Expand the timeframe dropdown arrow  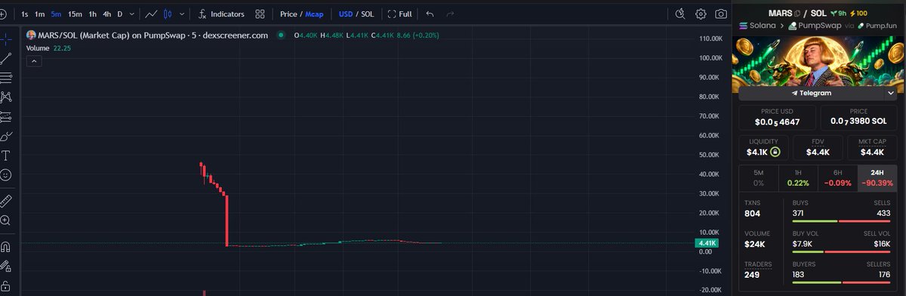[x=133, y=14]
